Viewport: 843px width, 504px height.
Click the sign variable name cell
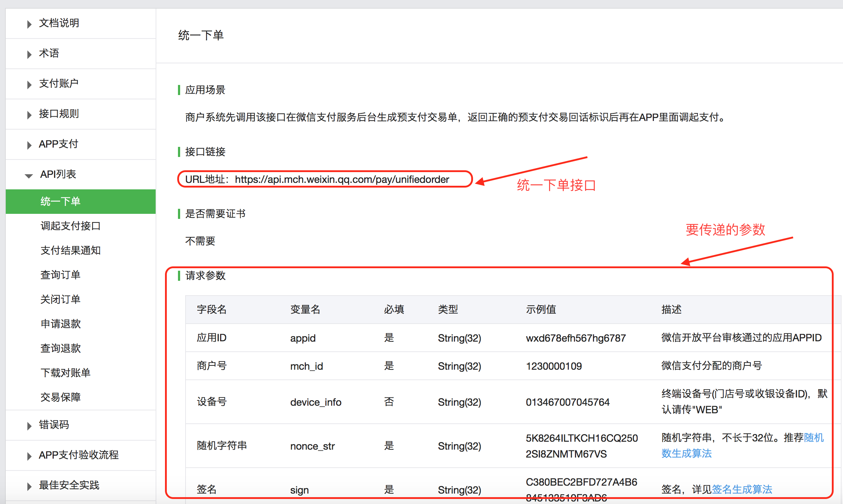(x=300, y=490)
